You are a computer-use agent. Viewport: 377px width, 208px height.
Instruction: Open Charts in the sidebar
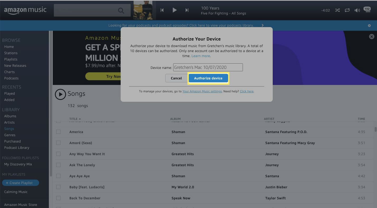9,72
